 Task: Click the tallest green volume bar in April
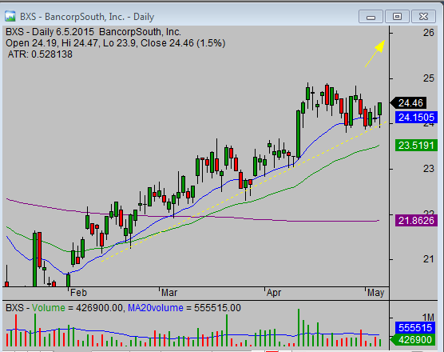(299, 328)
